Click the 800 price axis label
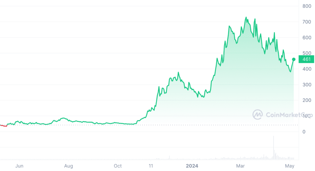The image size is (315, 171). pyautogui.click(x=306, y=6)
